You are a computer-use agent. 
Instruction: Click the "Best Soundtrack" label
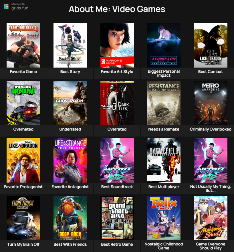[x=117, y=187]
